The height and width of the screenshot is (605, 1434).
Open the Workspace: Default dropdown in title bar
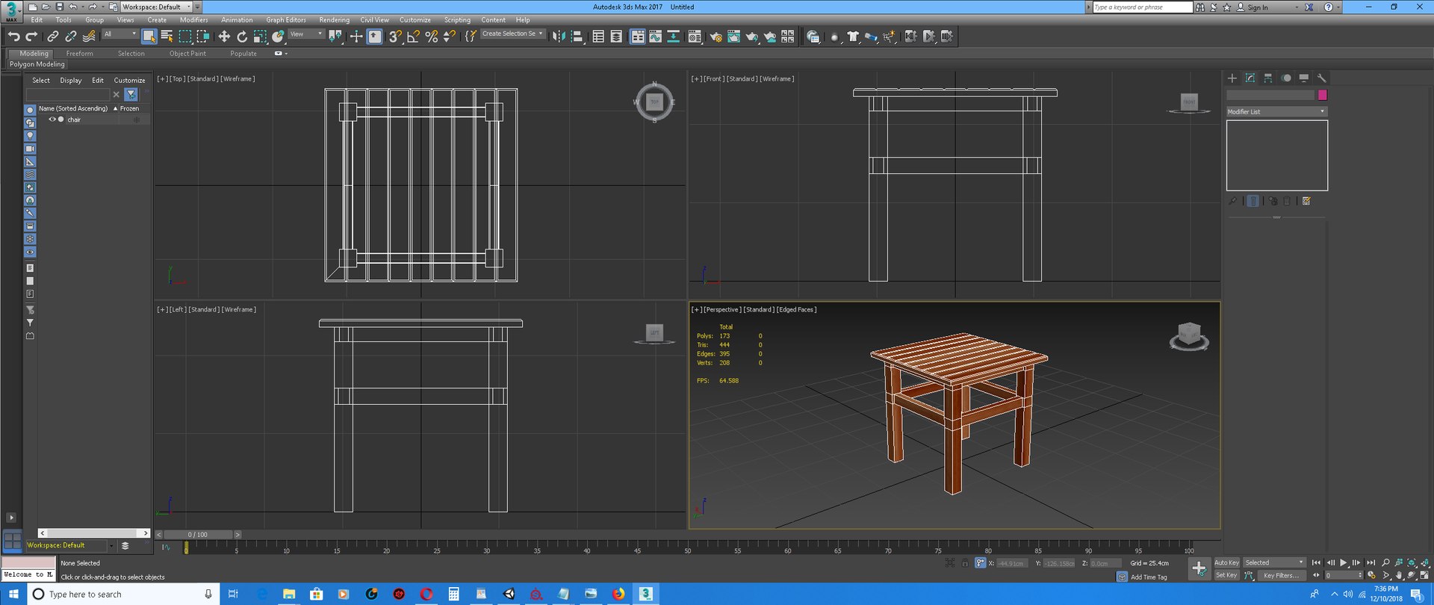click(x=157, y=7)
